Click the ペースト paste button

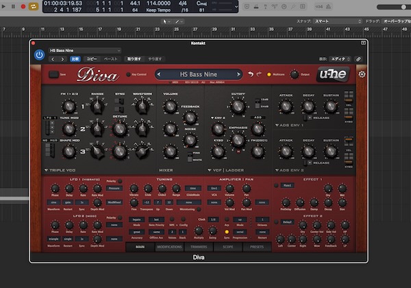click(110, 59)
